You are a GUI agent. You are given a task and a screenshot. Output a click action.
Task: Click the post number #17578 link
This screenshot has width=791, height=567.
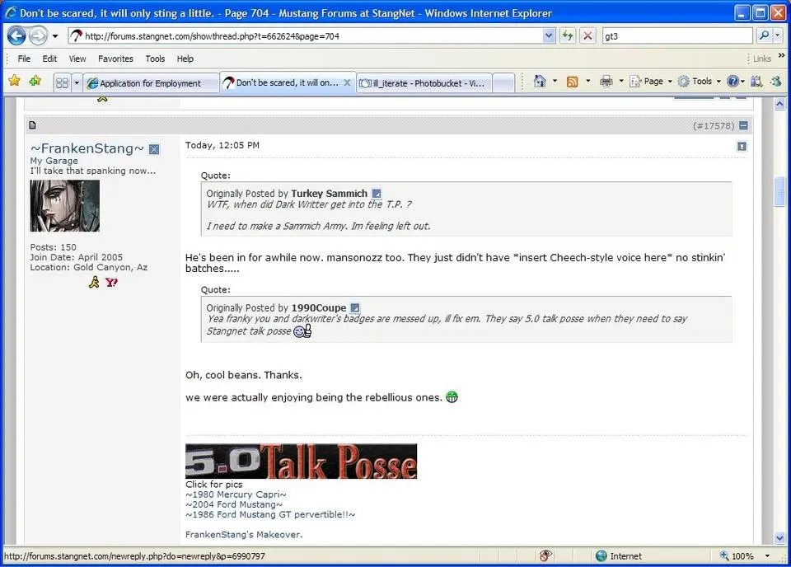714,125
